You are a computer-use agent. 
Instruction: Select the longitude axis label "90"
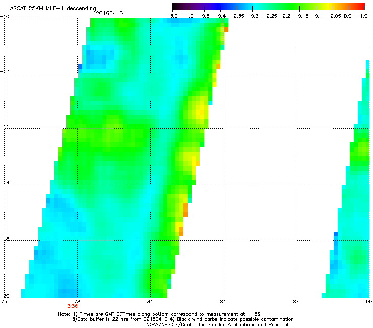coord(369,302)
